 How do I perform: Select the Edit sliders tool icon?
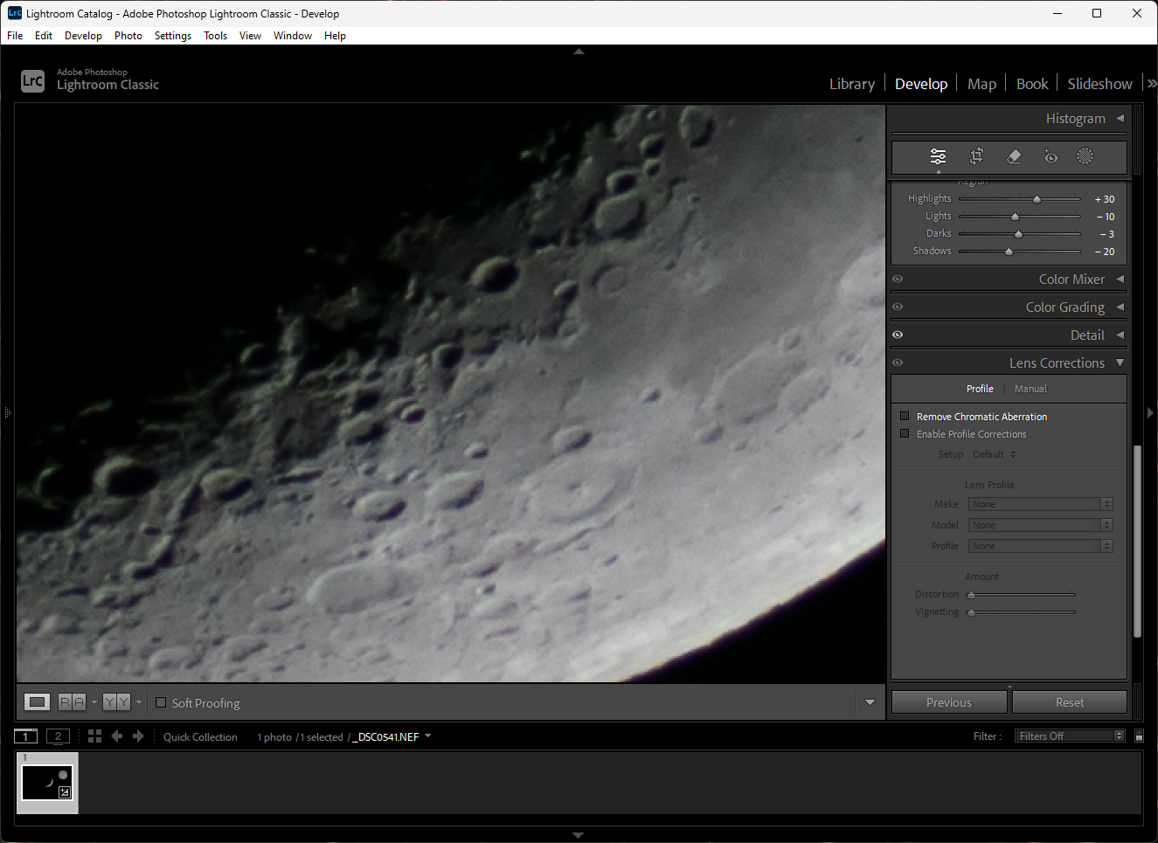click(x=938, y=156)
